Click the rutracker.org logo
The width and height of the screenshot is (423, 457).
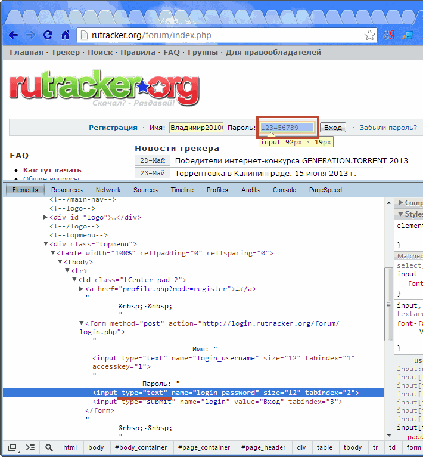(x=104, y=88)
